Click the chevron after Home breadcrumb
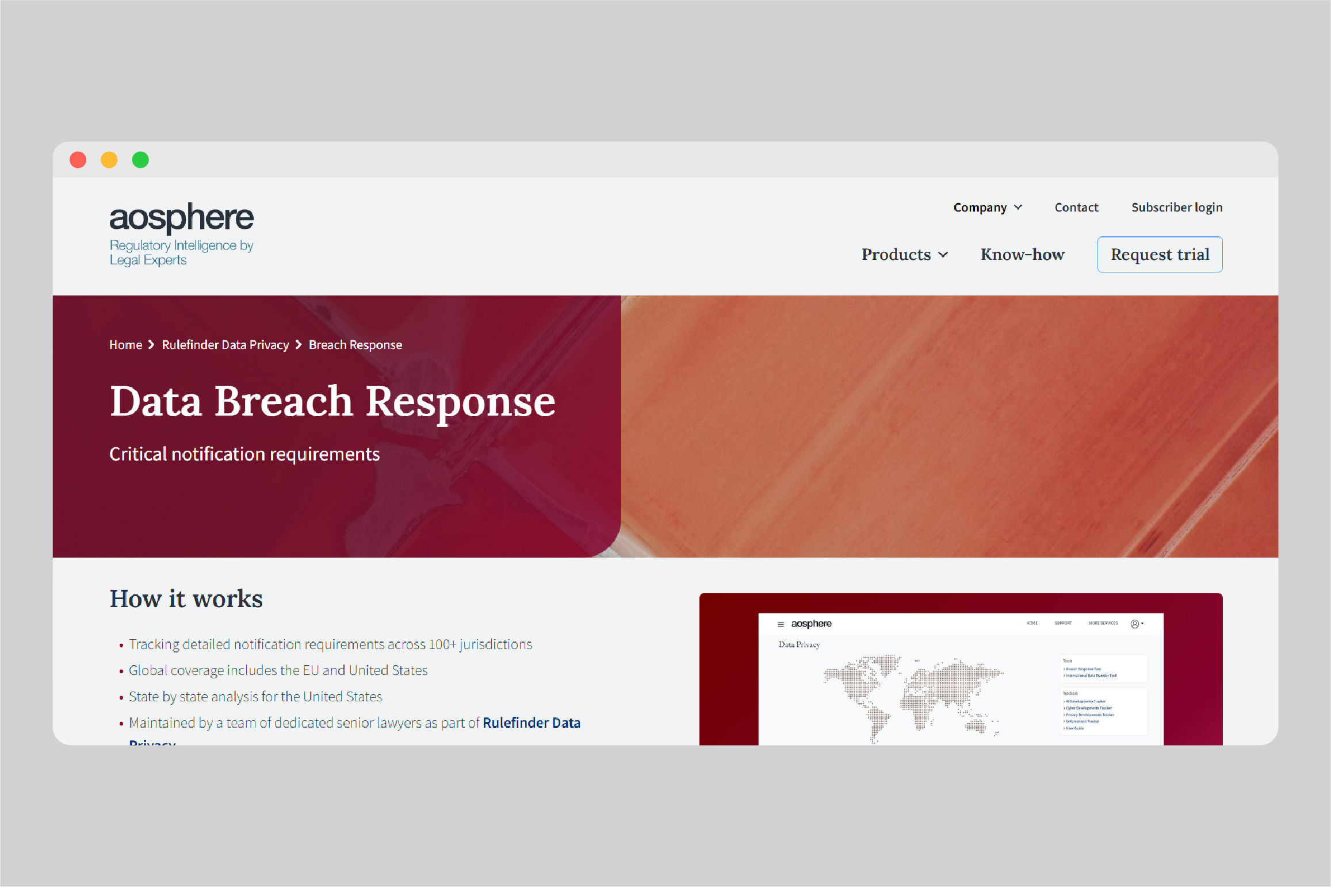The height and width of the screenshot is (887, 1331). pyautogui.click(x=151, y=345)
